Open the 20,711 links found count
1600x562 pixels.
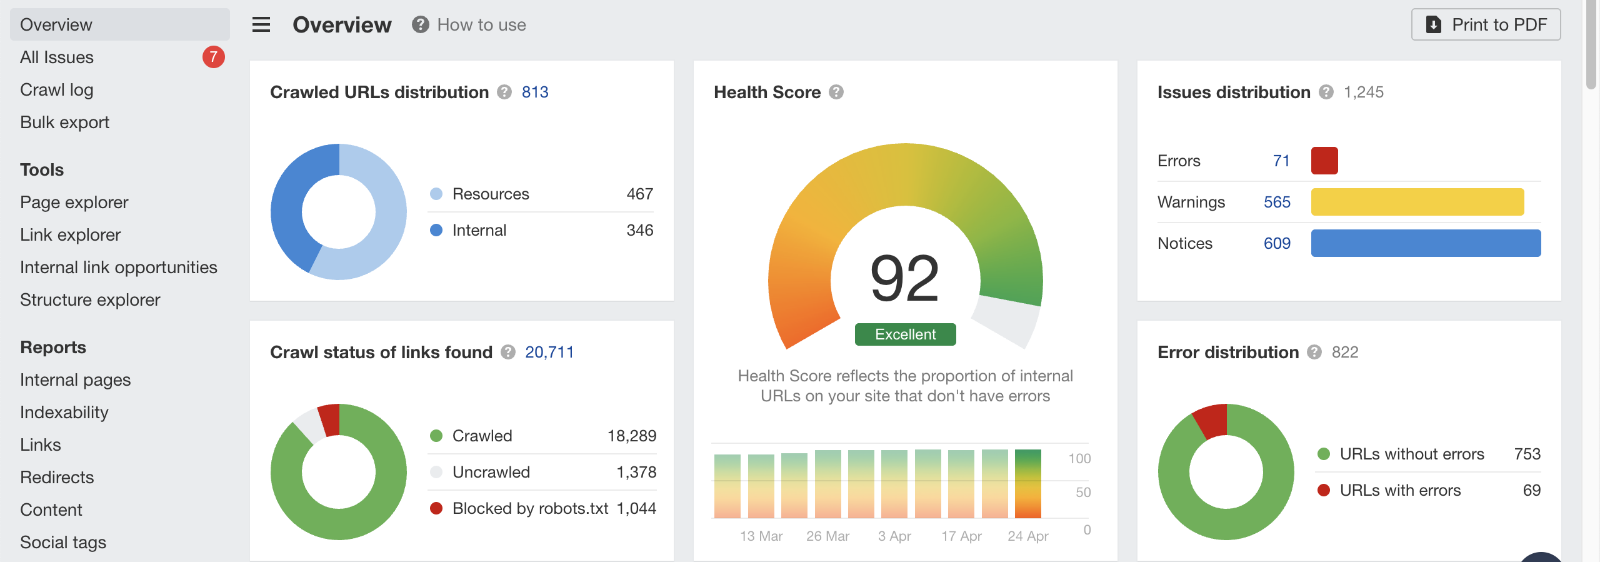pos(549,353)
